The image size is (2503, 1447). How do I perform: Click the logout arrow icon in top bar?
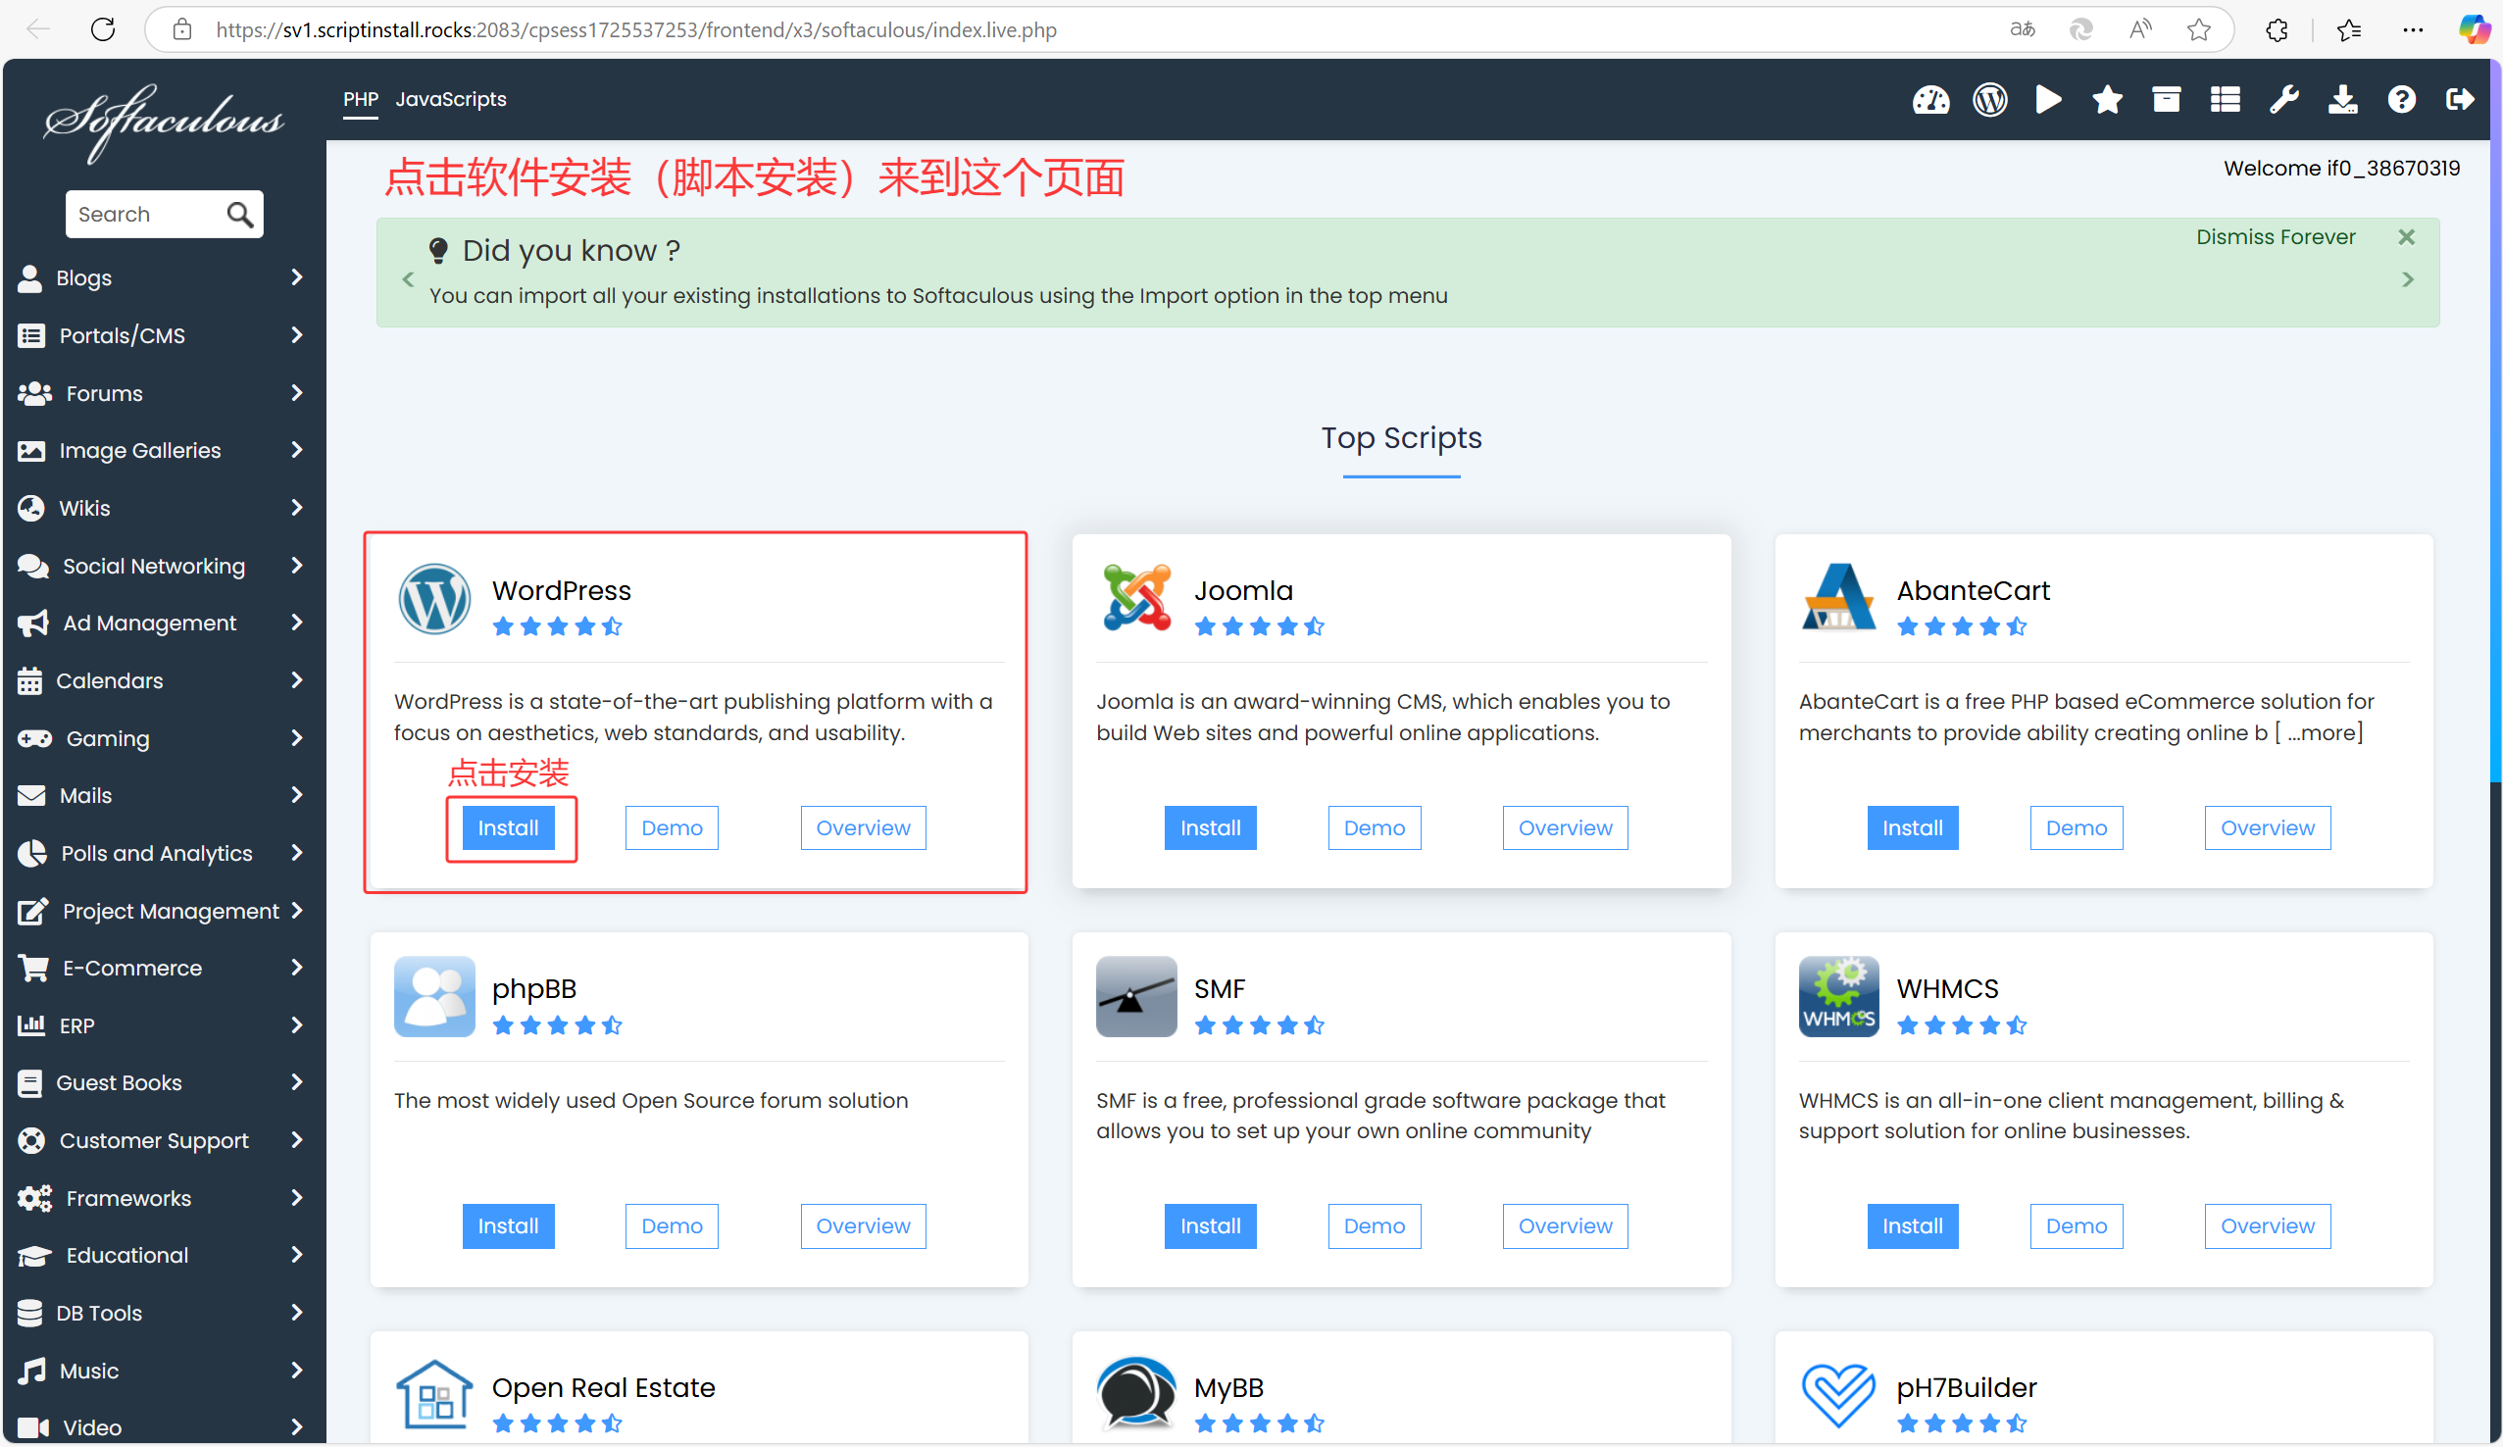(2459, 99)
